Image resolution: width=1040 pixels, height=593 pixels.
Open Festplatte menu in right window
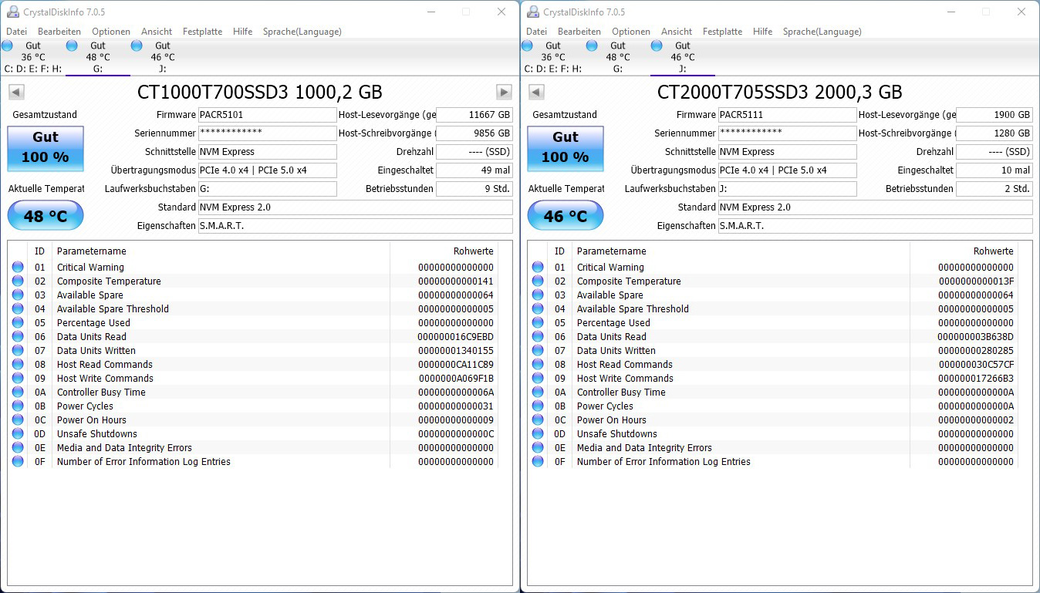point(722,32)
